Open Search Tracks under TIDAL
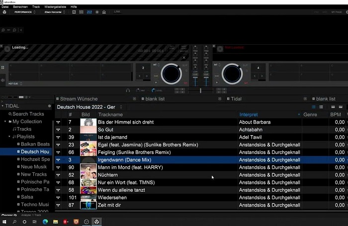This screenshot has width=348, height=226. pyautogui.click(x=28, y=114)
